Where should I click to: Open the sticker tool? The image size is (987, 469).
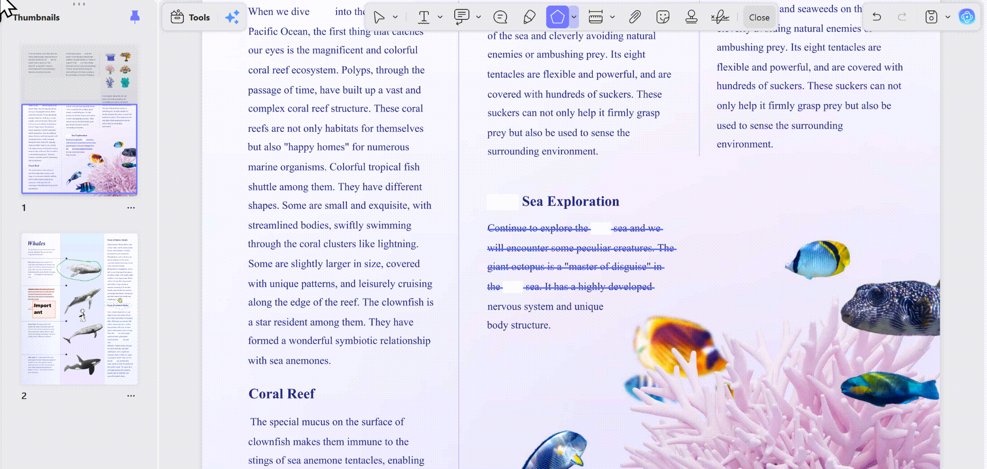663,17
